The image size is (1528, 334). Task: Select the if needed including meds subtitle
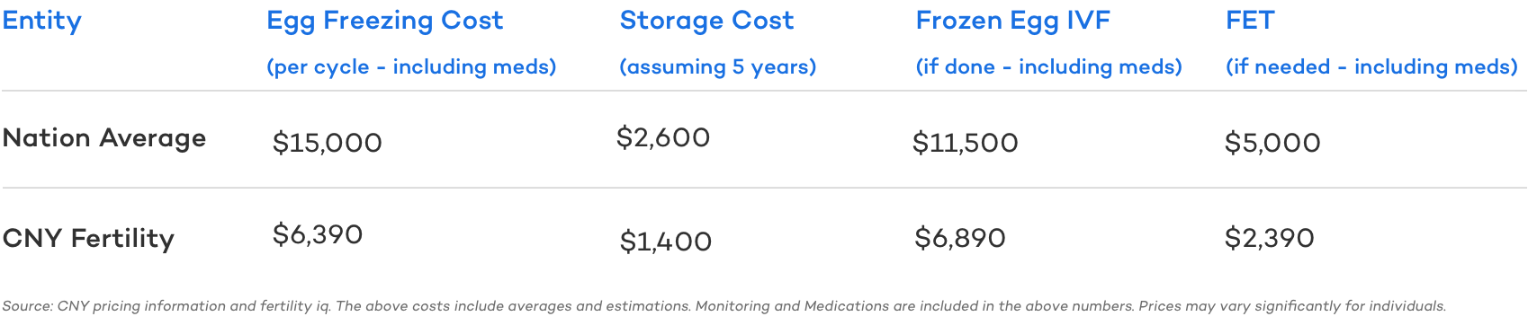(1371, 67)
